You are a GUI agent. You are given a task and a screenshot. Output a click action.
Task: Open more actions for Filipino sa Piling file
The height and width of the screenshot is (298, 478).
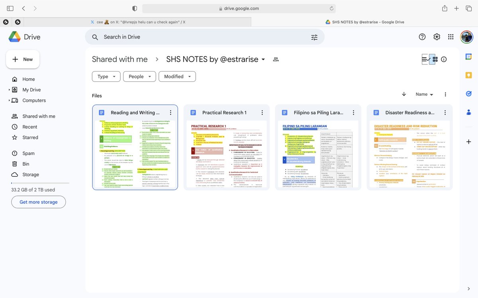[x=354, y=113]
